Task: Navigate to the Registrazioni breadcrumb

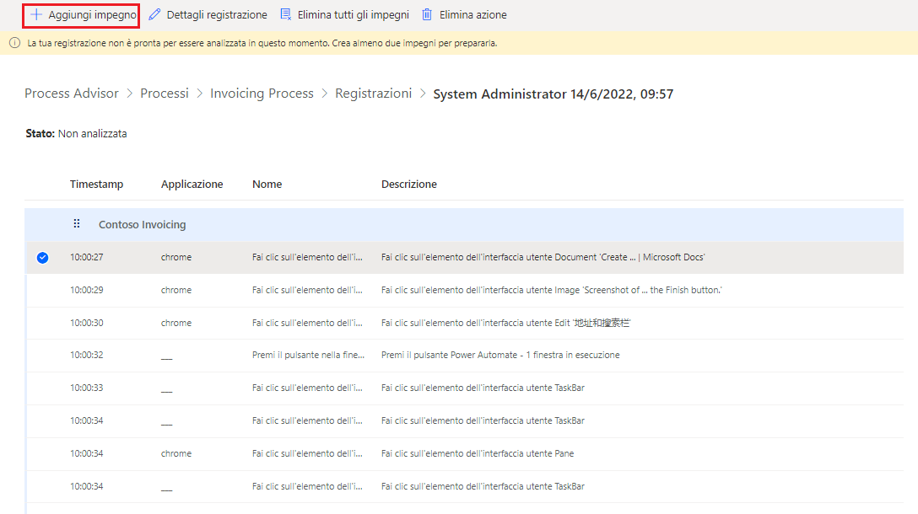Action: click(x=374, y=94)
